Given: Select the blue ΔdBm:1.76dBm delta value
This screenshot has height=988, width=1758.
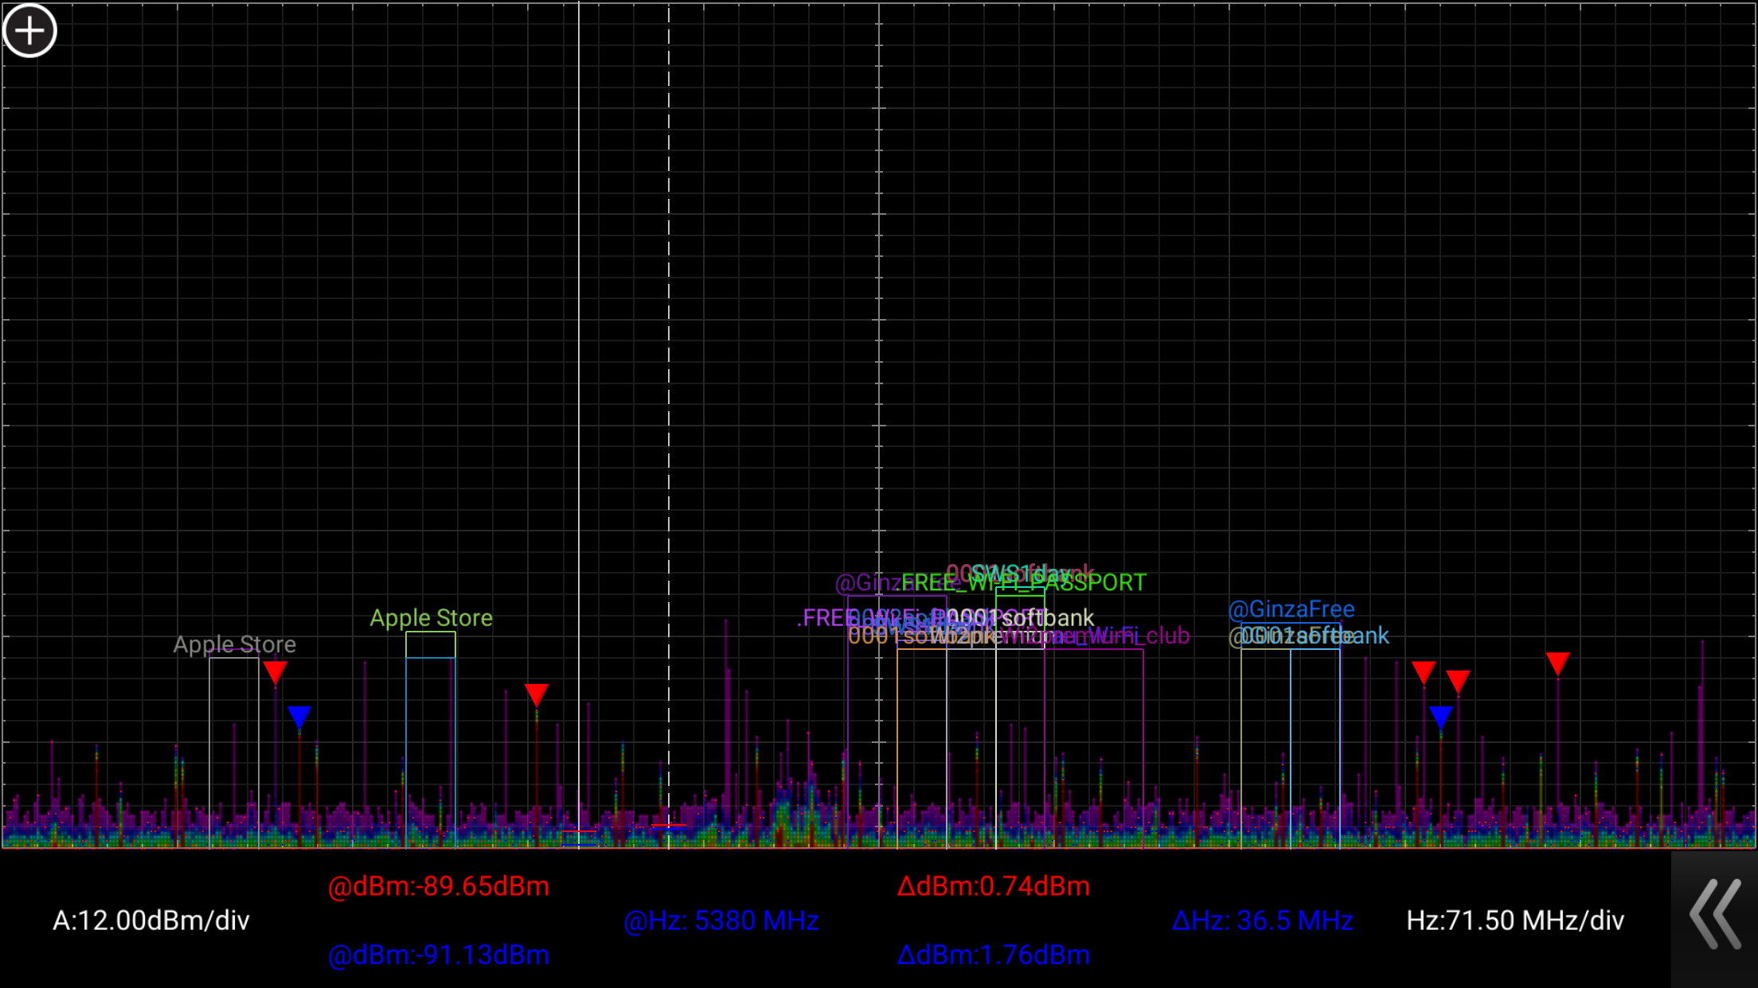Looking at the screenshot, I should [994, 955].
